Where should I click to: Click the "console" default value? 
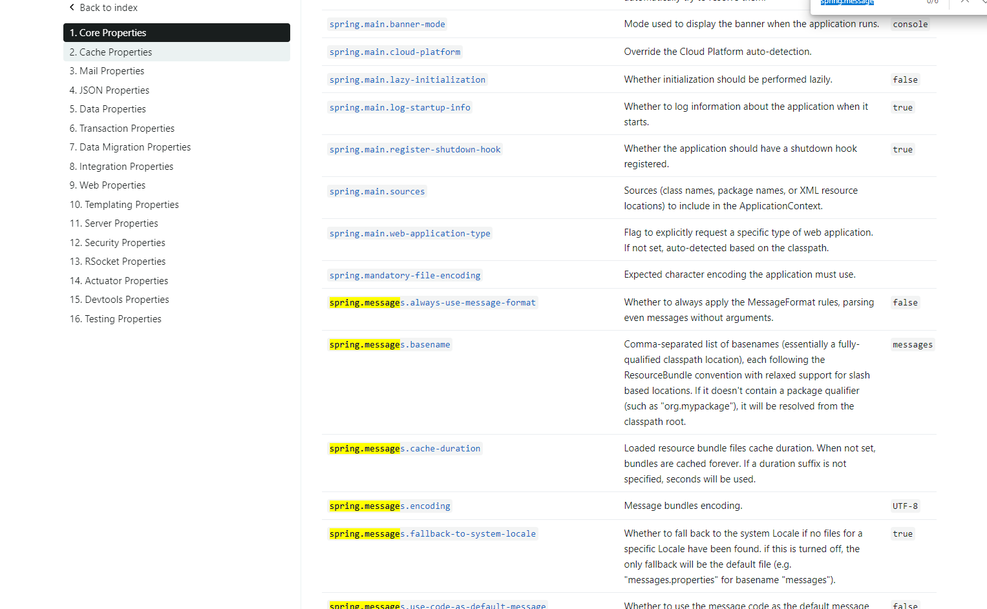[910, 25]
